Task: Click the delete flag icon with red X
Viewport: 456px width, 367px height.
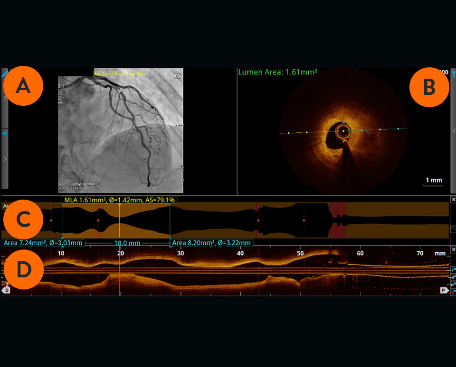Action: 453,292
